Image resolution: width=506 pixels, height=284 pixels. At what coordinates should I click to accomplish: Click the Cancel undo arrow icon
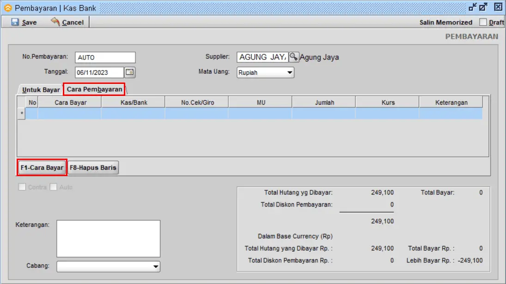(55, 22)
